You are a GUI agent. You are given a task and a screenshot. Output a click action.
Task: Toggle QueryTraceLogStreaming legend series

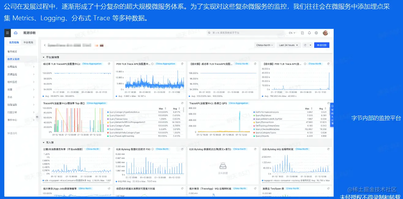click(x=120, y=136)
